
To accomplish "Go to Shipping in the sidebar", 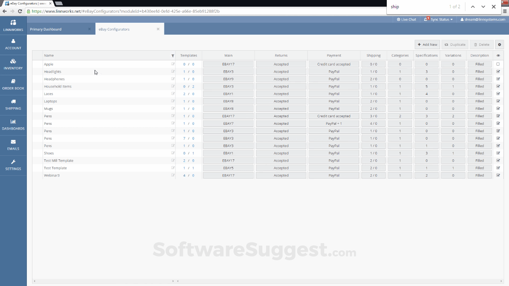I will click(x=13, y=104).
